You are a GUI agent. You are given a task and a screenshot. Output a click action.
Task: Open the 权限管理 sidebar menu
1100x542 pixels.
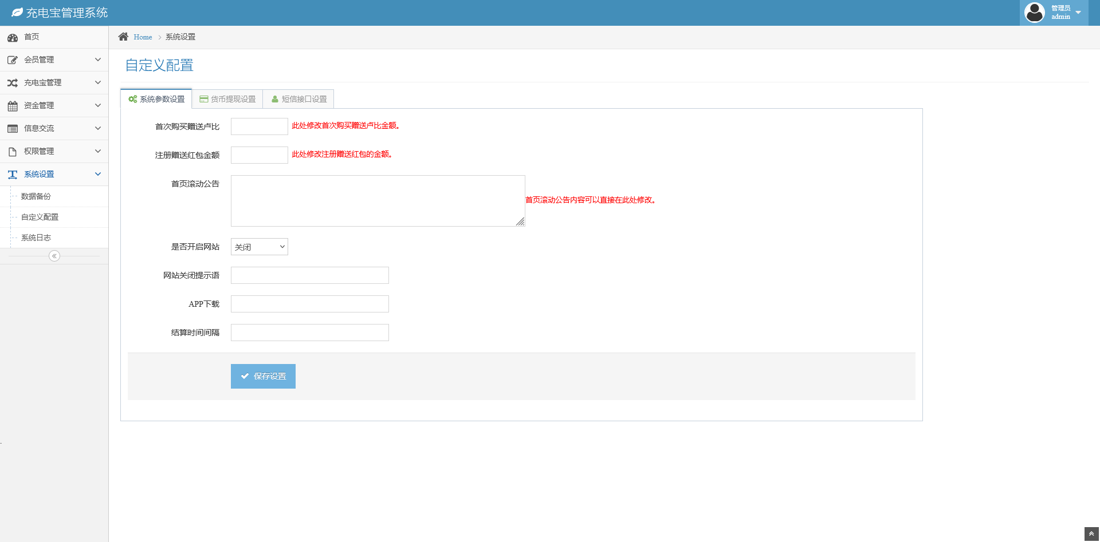coord(54,152)
